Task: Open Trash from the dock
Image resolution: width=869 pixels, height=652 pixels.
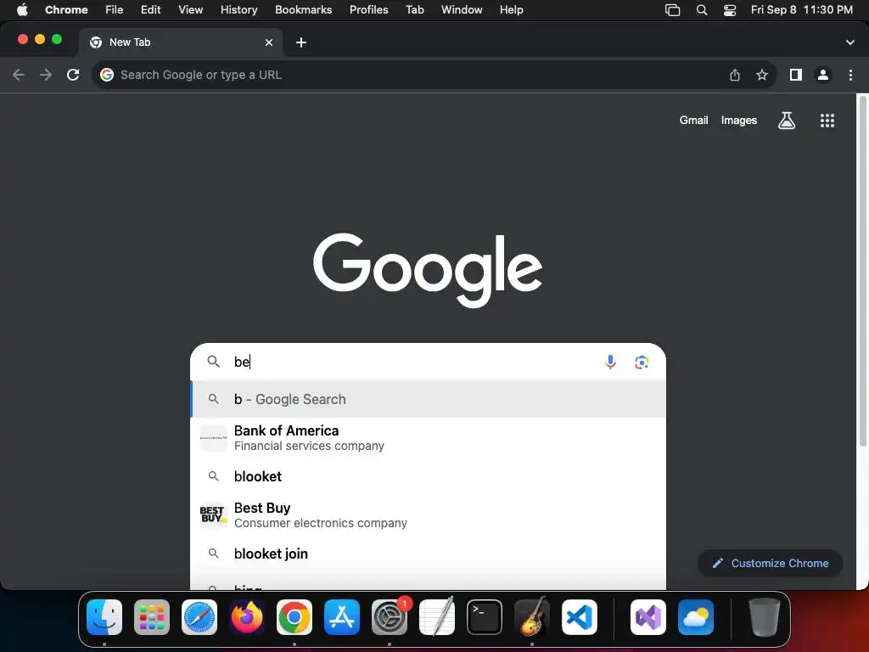Action: click(x=765, y=617)
